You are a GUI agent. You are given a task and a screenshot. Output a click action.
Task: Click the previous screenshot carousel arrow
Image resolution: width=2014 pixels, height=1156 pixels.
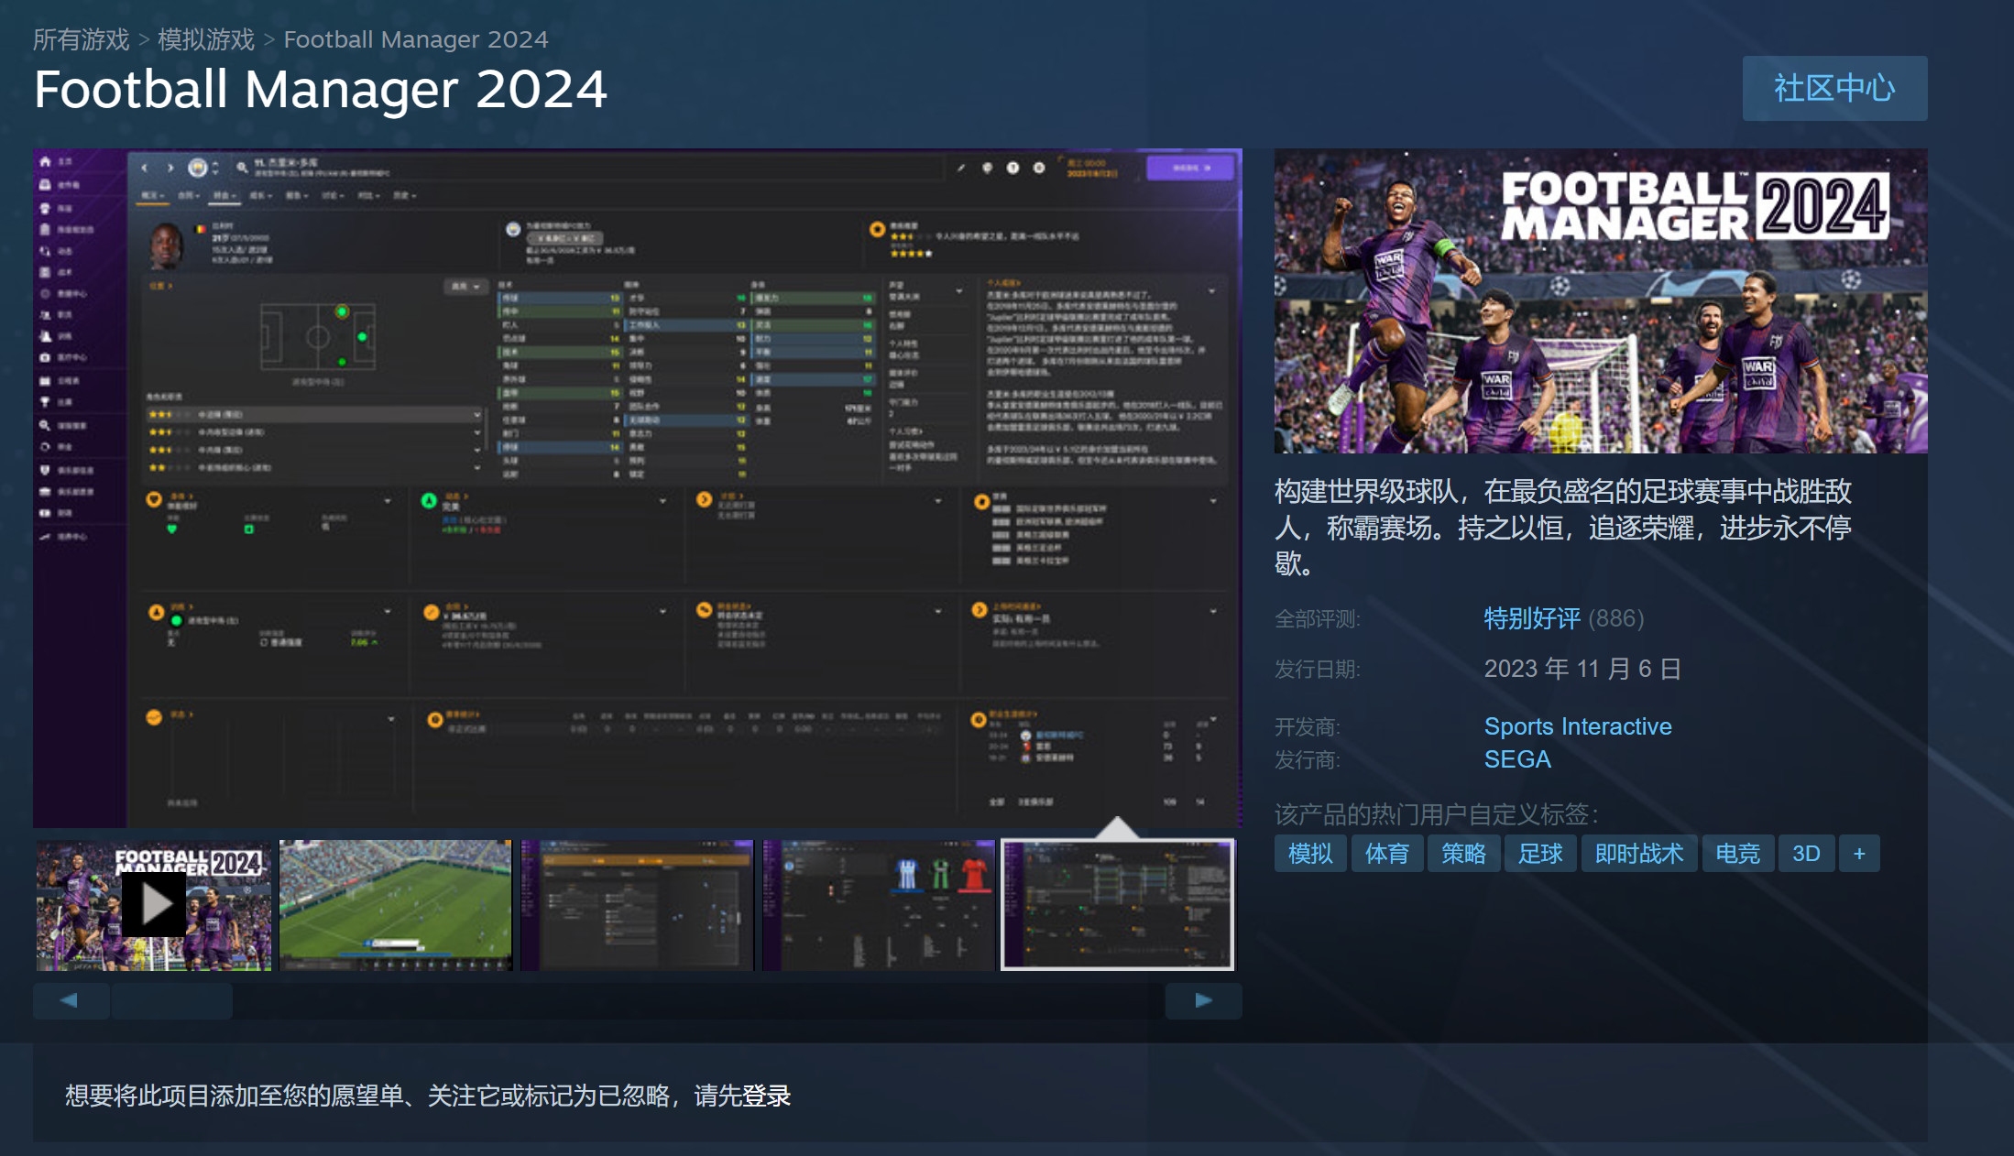point(70,1000)
